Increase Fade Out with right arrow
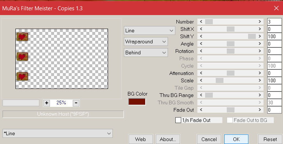The image size is (283, 144). (x=260, y=110)
